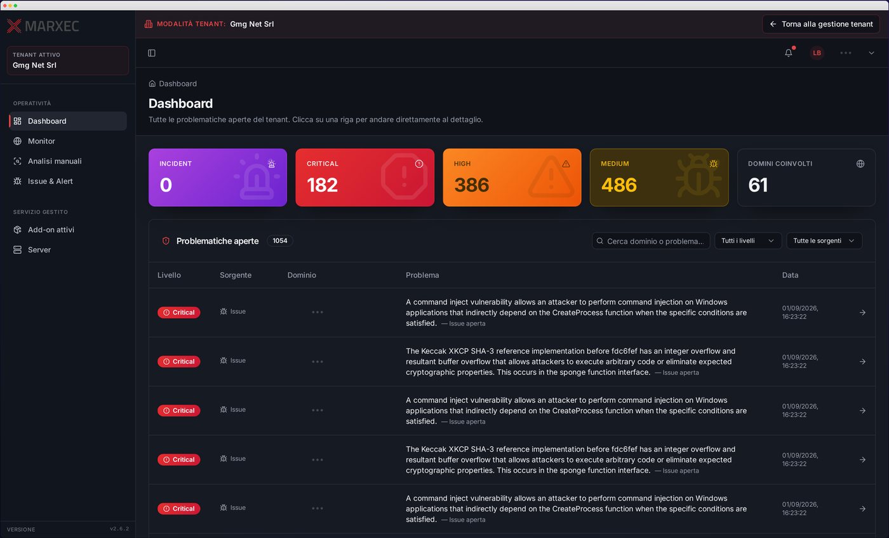Click the red building icon beside Modalità Tenant
The height and width of the screenshot is (538, 889).
click(149, 24)
